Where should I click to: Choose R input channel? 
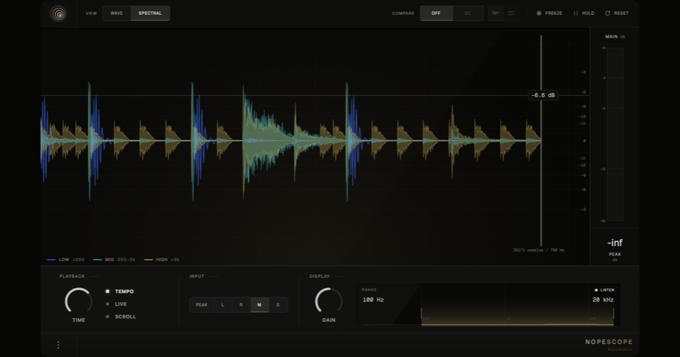pos(241,305)
